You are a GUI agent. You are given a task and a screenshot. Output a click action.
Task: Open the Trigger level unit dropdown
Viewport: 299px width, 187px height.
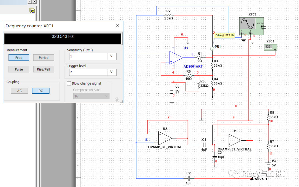(112, 72)
